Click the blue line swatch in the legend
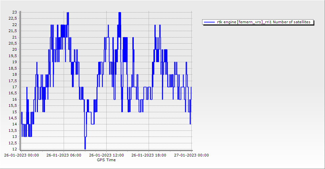The image size is (325, 169). point(209,22)
